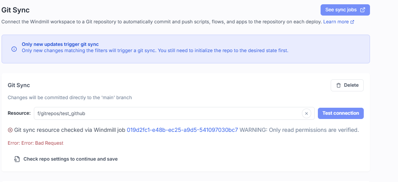The width and height of the screenshot is (398, 182).
Task: Click the document icon beside Check repo settings
Action: click(x=17, y=159)
